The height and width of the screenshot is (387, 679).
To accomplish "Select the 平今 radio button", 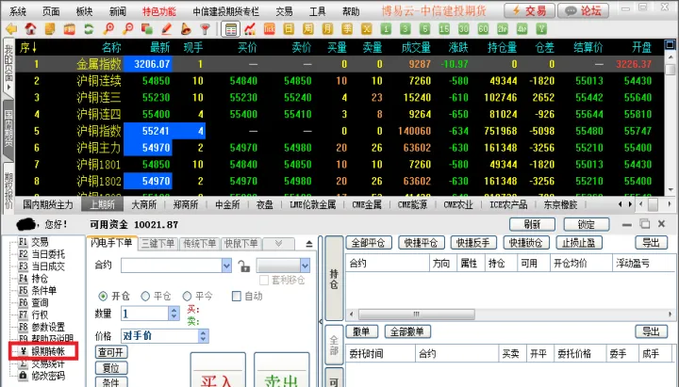I will pyautogui.click(x=187, y=297).
